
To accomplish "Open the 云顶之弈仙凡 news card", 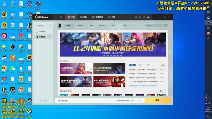I will pyautogui.click(x=76, y=69).
